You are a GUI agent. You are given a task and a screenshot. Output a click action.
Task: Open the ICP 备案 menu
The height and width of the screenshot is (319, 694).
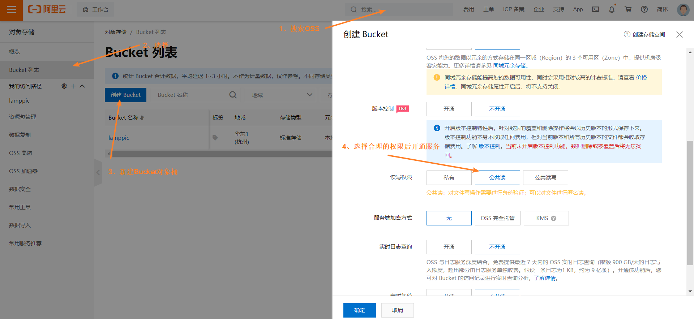pyautogui.click(x=514, y=9)
